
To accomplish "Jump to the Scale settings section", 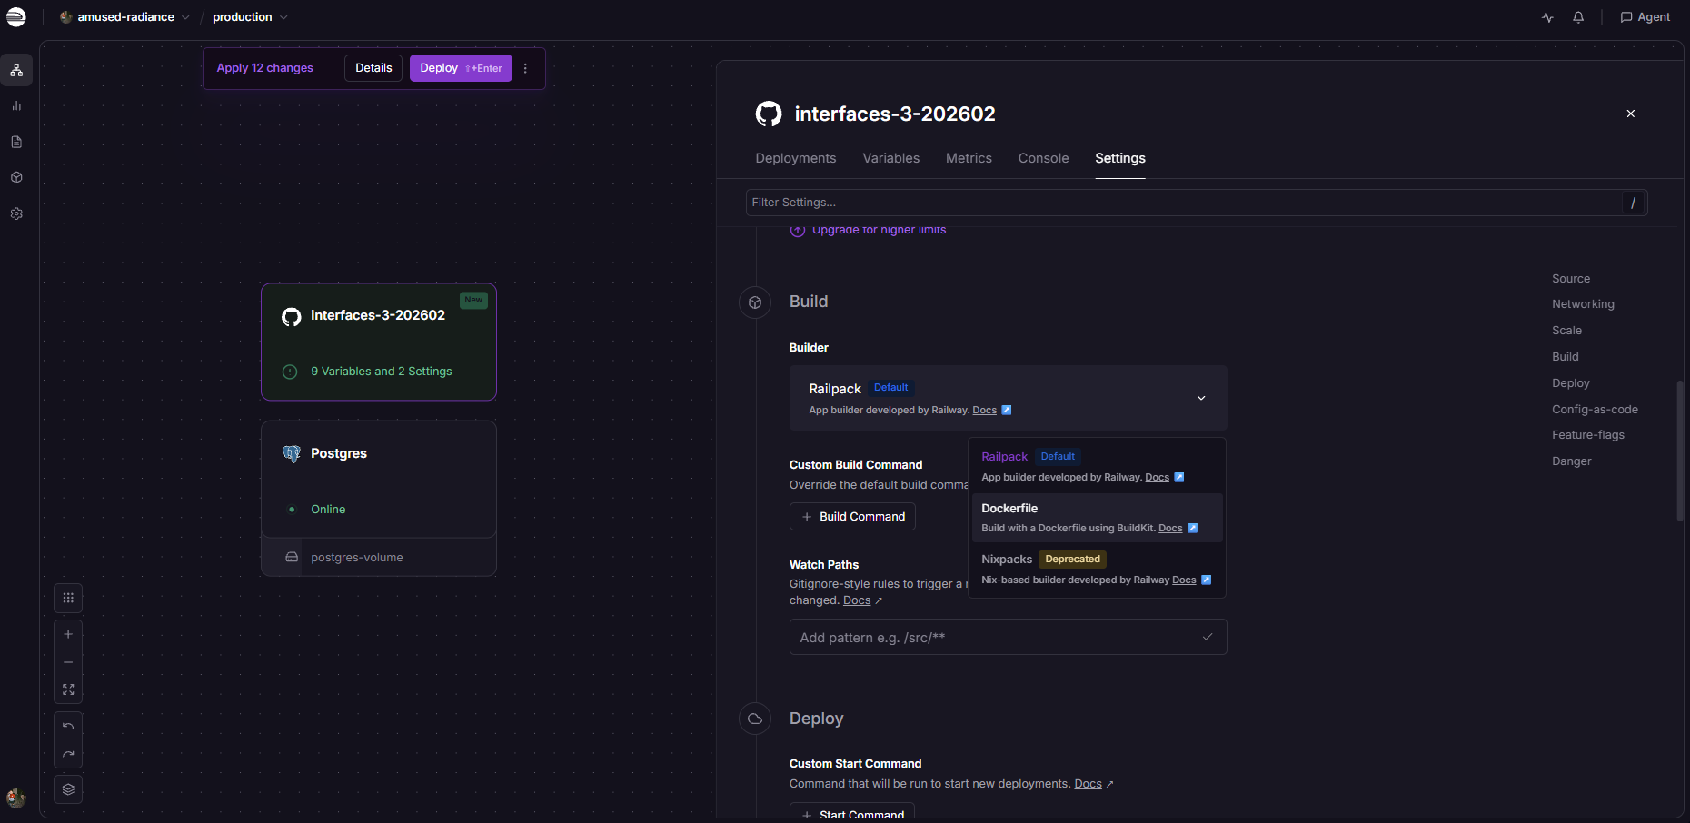I will [x=1566, y=331].
